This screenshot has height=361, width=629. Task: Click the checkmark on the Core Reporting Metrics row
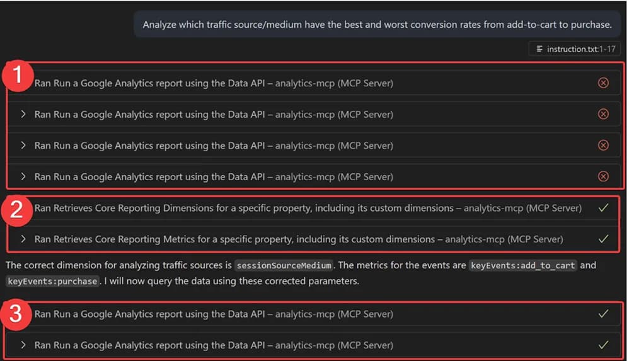click(x=603, y=239)
